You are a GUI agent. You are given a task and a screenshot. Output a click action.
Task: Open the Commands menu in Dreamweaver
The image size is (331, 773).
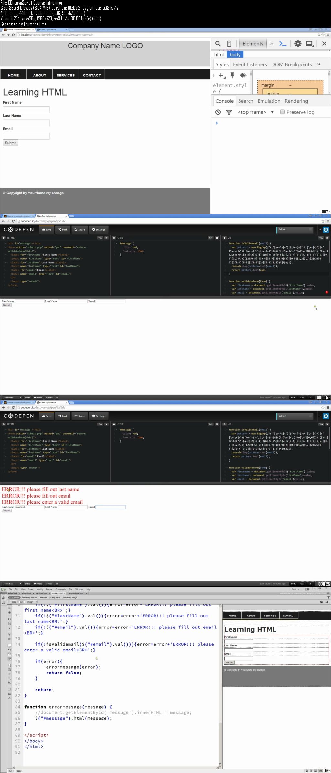tap(60, 589)
